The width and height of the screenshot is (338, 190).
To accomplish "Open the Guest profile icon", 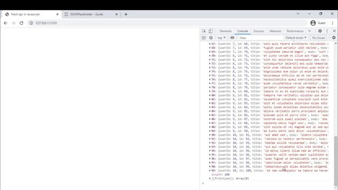I will tap(313, 23).
